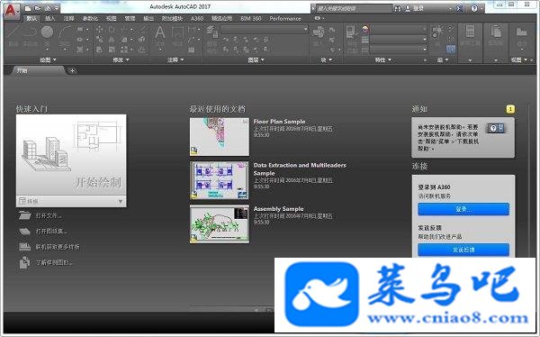The image size is (540, 337).
Task: Click the 开始绘制 start drawing tile
Action: [71, 155]
